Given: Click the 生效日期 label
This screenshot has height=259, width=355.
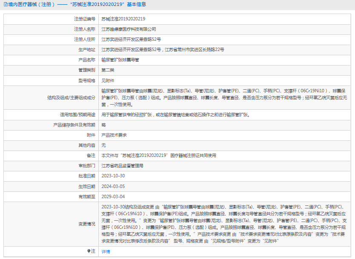Looking at the screenshot, I should (87, 187).
